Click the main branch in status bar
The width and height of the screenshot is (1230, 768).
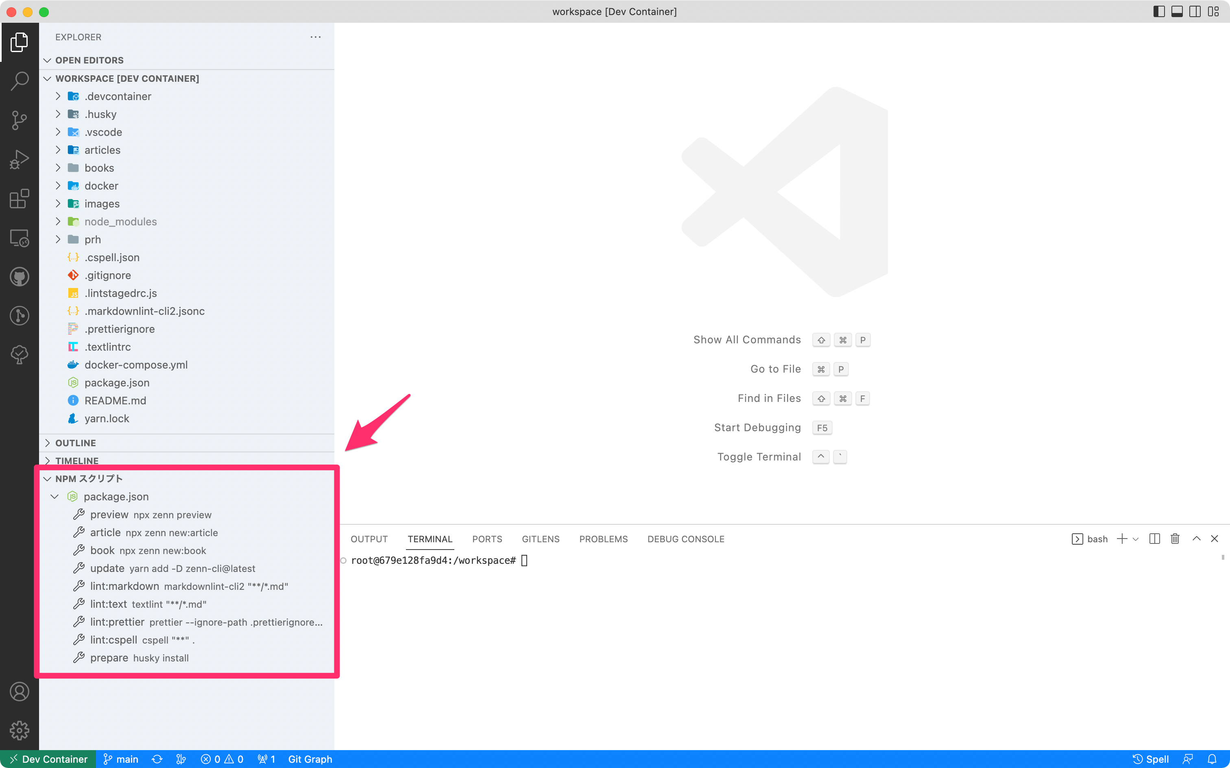[121, 759]
